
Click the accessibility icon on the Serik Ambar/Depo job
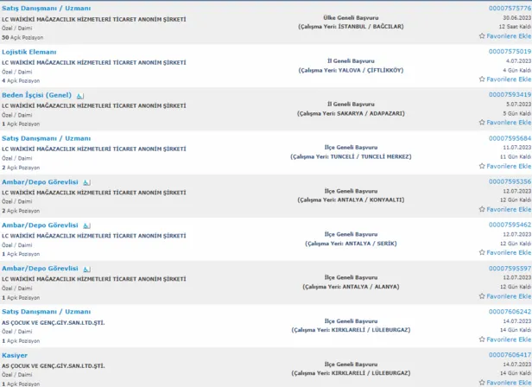point(85,225)
